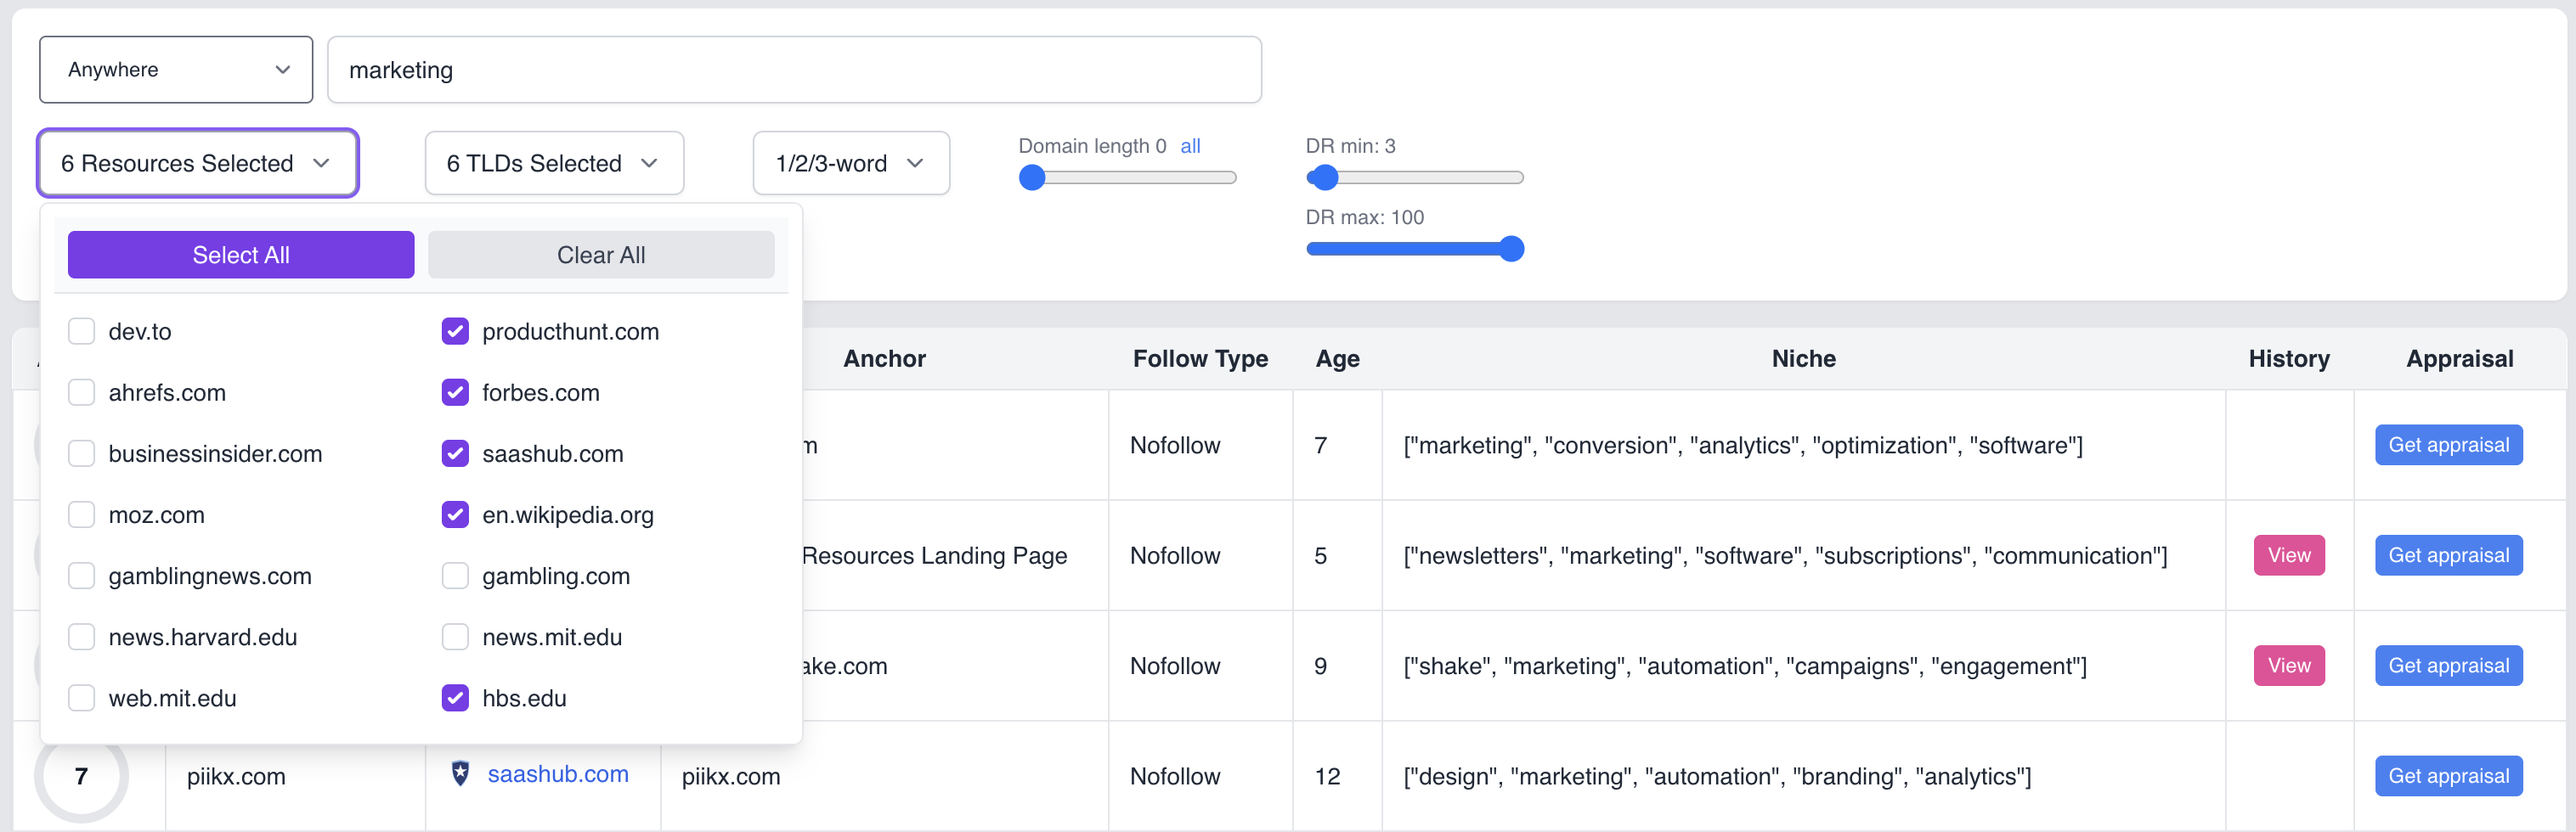Click the shield icon beside saashub.com
The height and width of the screenshot is (832, 2576).
(460, 773)
